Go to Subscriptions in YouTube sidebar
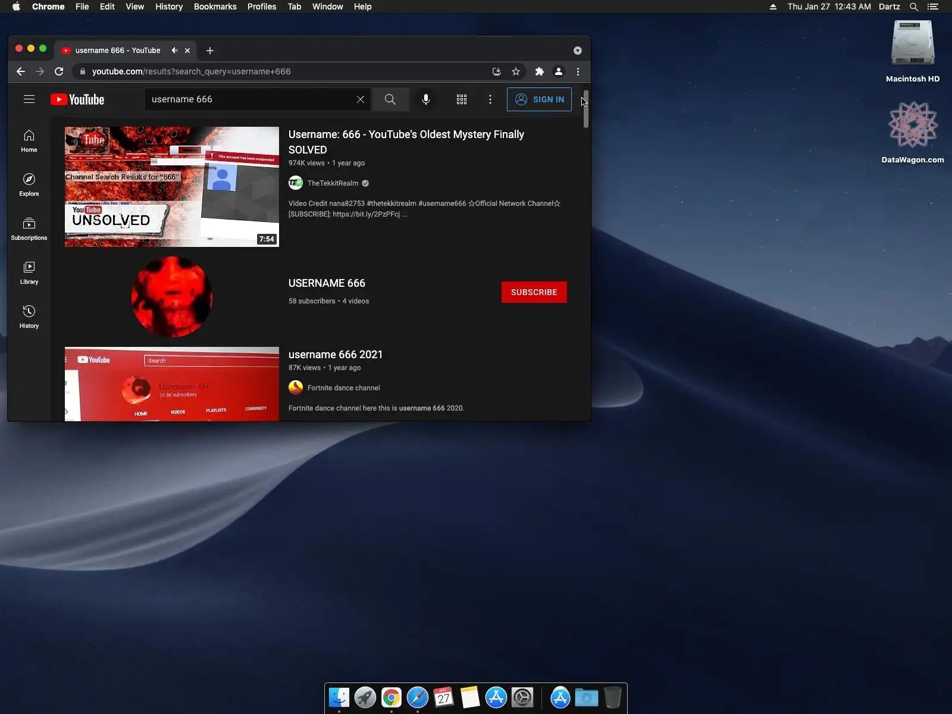 [x=29, y=229]
